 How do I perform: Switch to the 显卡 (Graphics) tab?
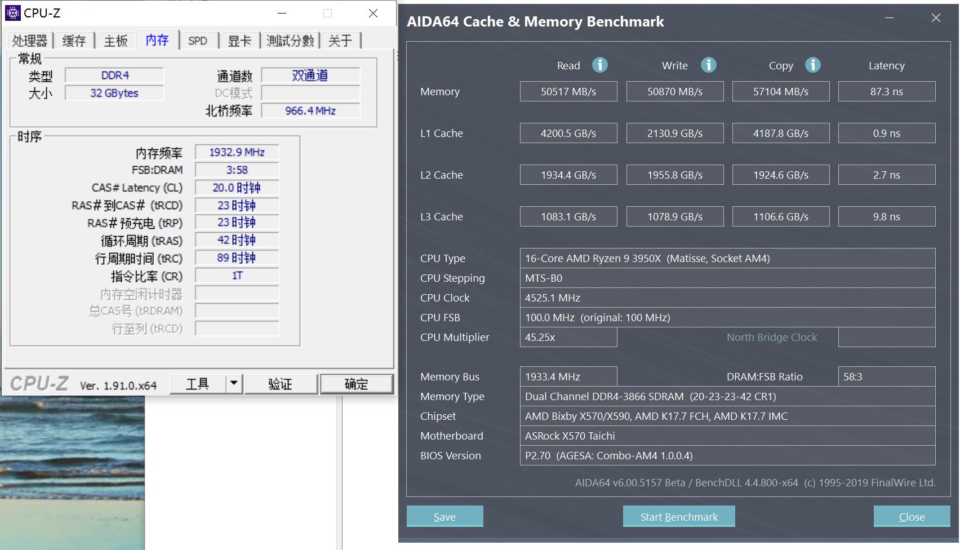point(240,40)
